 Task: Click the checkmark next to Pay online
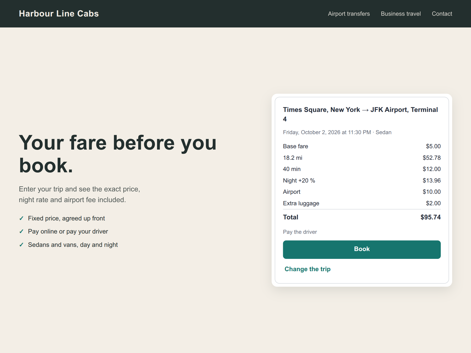21,231
